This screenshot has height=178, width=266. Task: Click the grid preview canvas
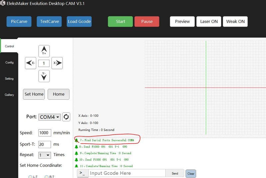click(x=205, y=88)
